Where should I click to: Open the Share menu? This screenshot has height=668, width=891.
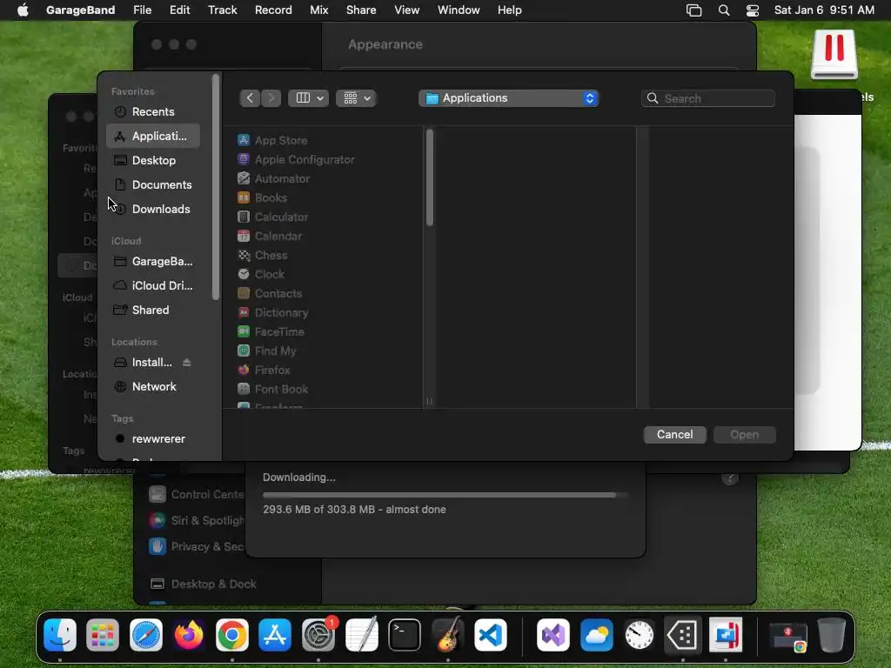click(361, 10)
